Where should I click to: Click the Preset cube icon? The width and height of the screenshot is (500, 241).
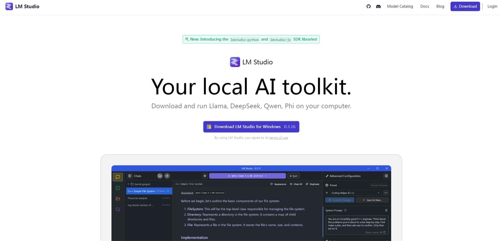(x=327, y=185)
